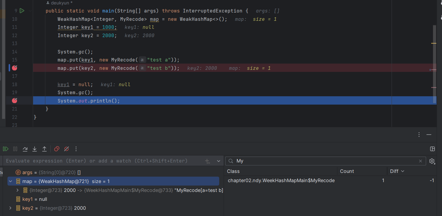Click the Resume Program debugger icon
The image size is (442, 216).
[6, 149]
